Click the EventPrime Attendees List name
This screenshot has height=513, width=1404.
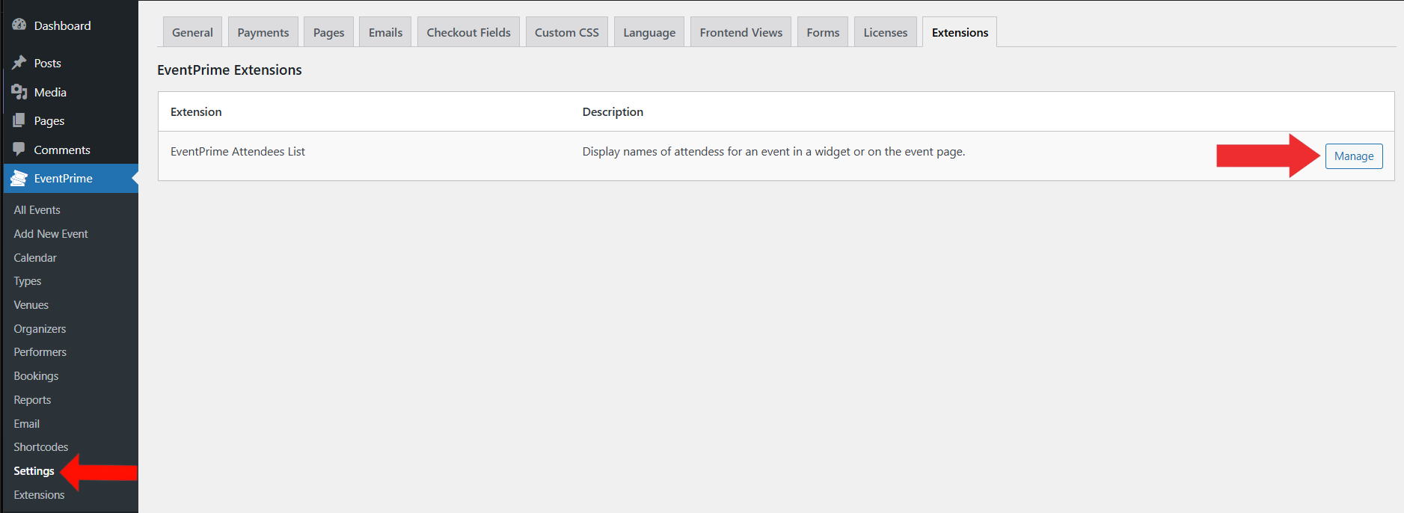(238, 151)
